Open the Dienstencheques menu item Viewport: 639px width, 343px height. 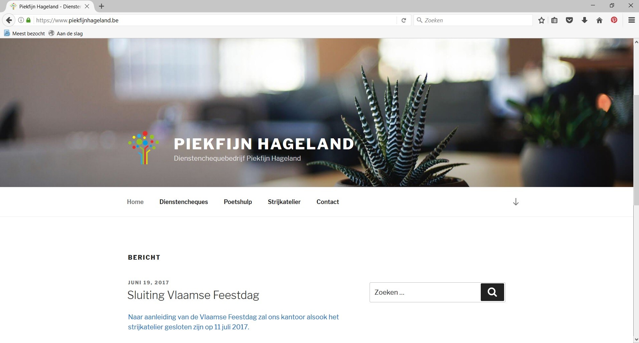[184, 202]
